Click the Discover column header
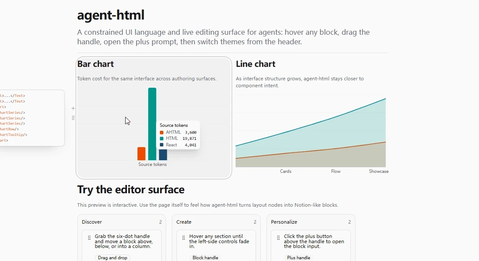Image resolution: width=479 pixels, height=261 pixels. click(x=92, y=222)
